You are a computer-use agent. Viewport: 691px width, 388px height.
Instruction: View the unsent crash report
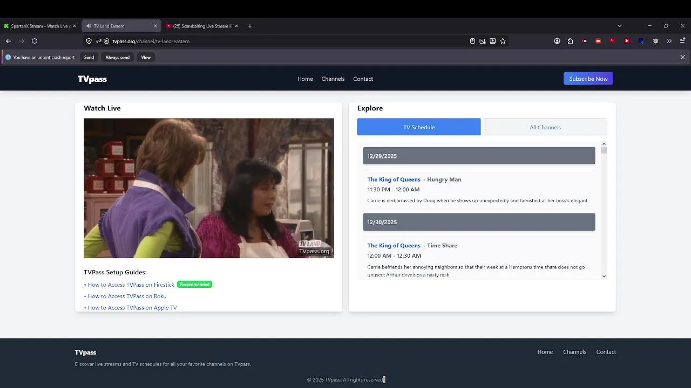pos(146,57)
